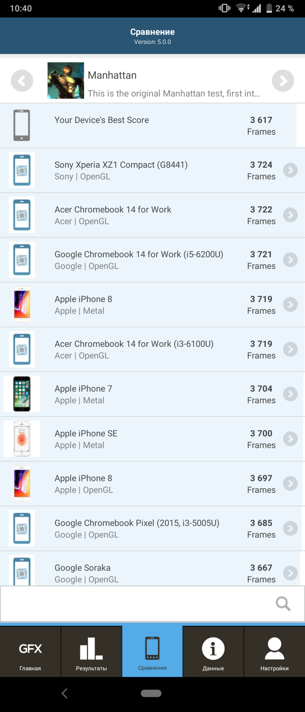Tap Manhattan test thumbnail image

point(66,81)
